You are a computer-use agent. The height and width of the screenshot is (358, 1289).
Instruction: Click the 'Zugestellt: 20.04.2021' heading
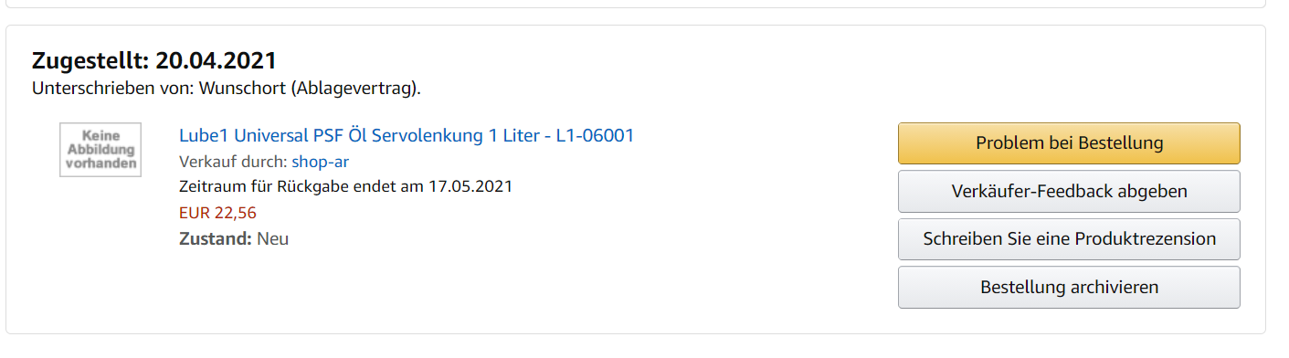tap(154, 61)
